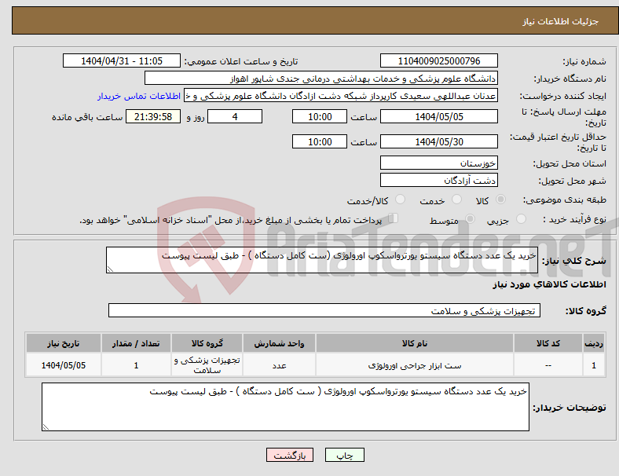This screenshot has width=619, height=476.
Task: Click the توضیحات خریدار textarea
Action: [x=285, y=407]
